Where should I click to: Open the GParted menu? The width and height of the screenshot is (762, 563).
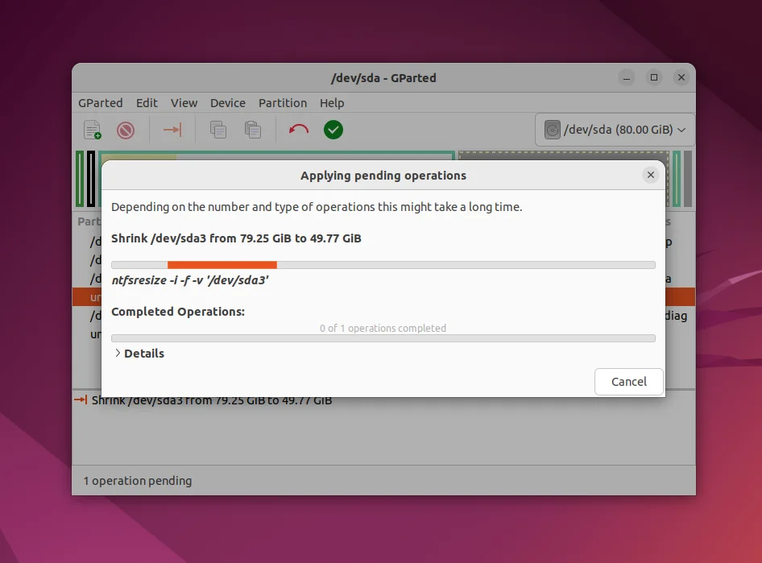click(x=101, y=103)
